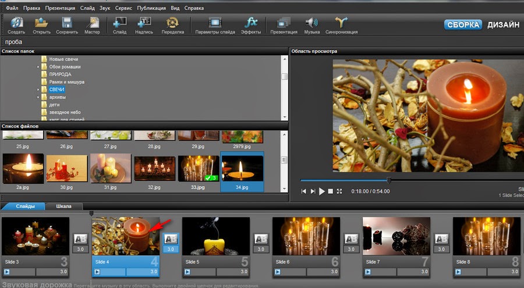Add a blank slide with Слайд icon
The width and height of the screenshot is (524, 288).
pyautogui.click(x=119, y=22)
